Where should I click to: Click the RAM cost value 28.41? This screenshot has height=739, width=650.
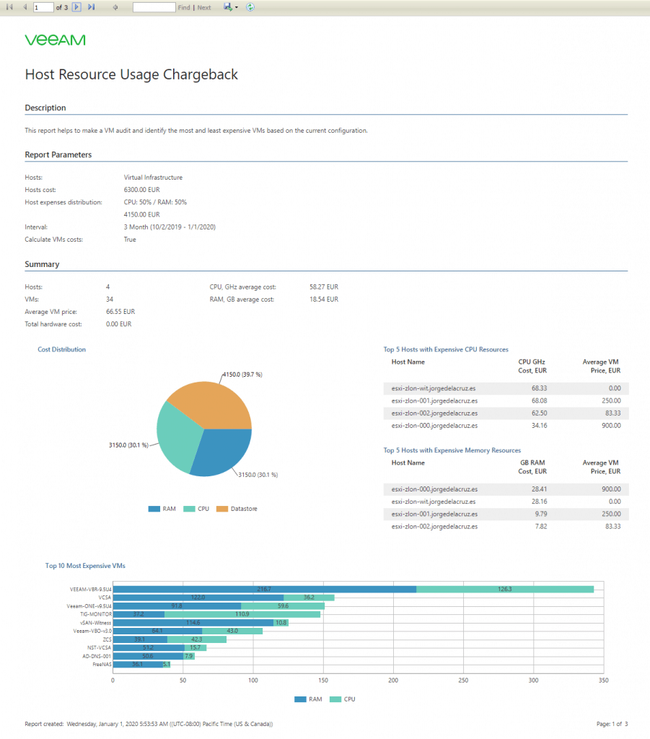540,489
